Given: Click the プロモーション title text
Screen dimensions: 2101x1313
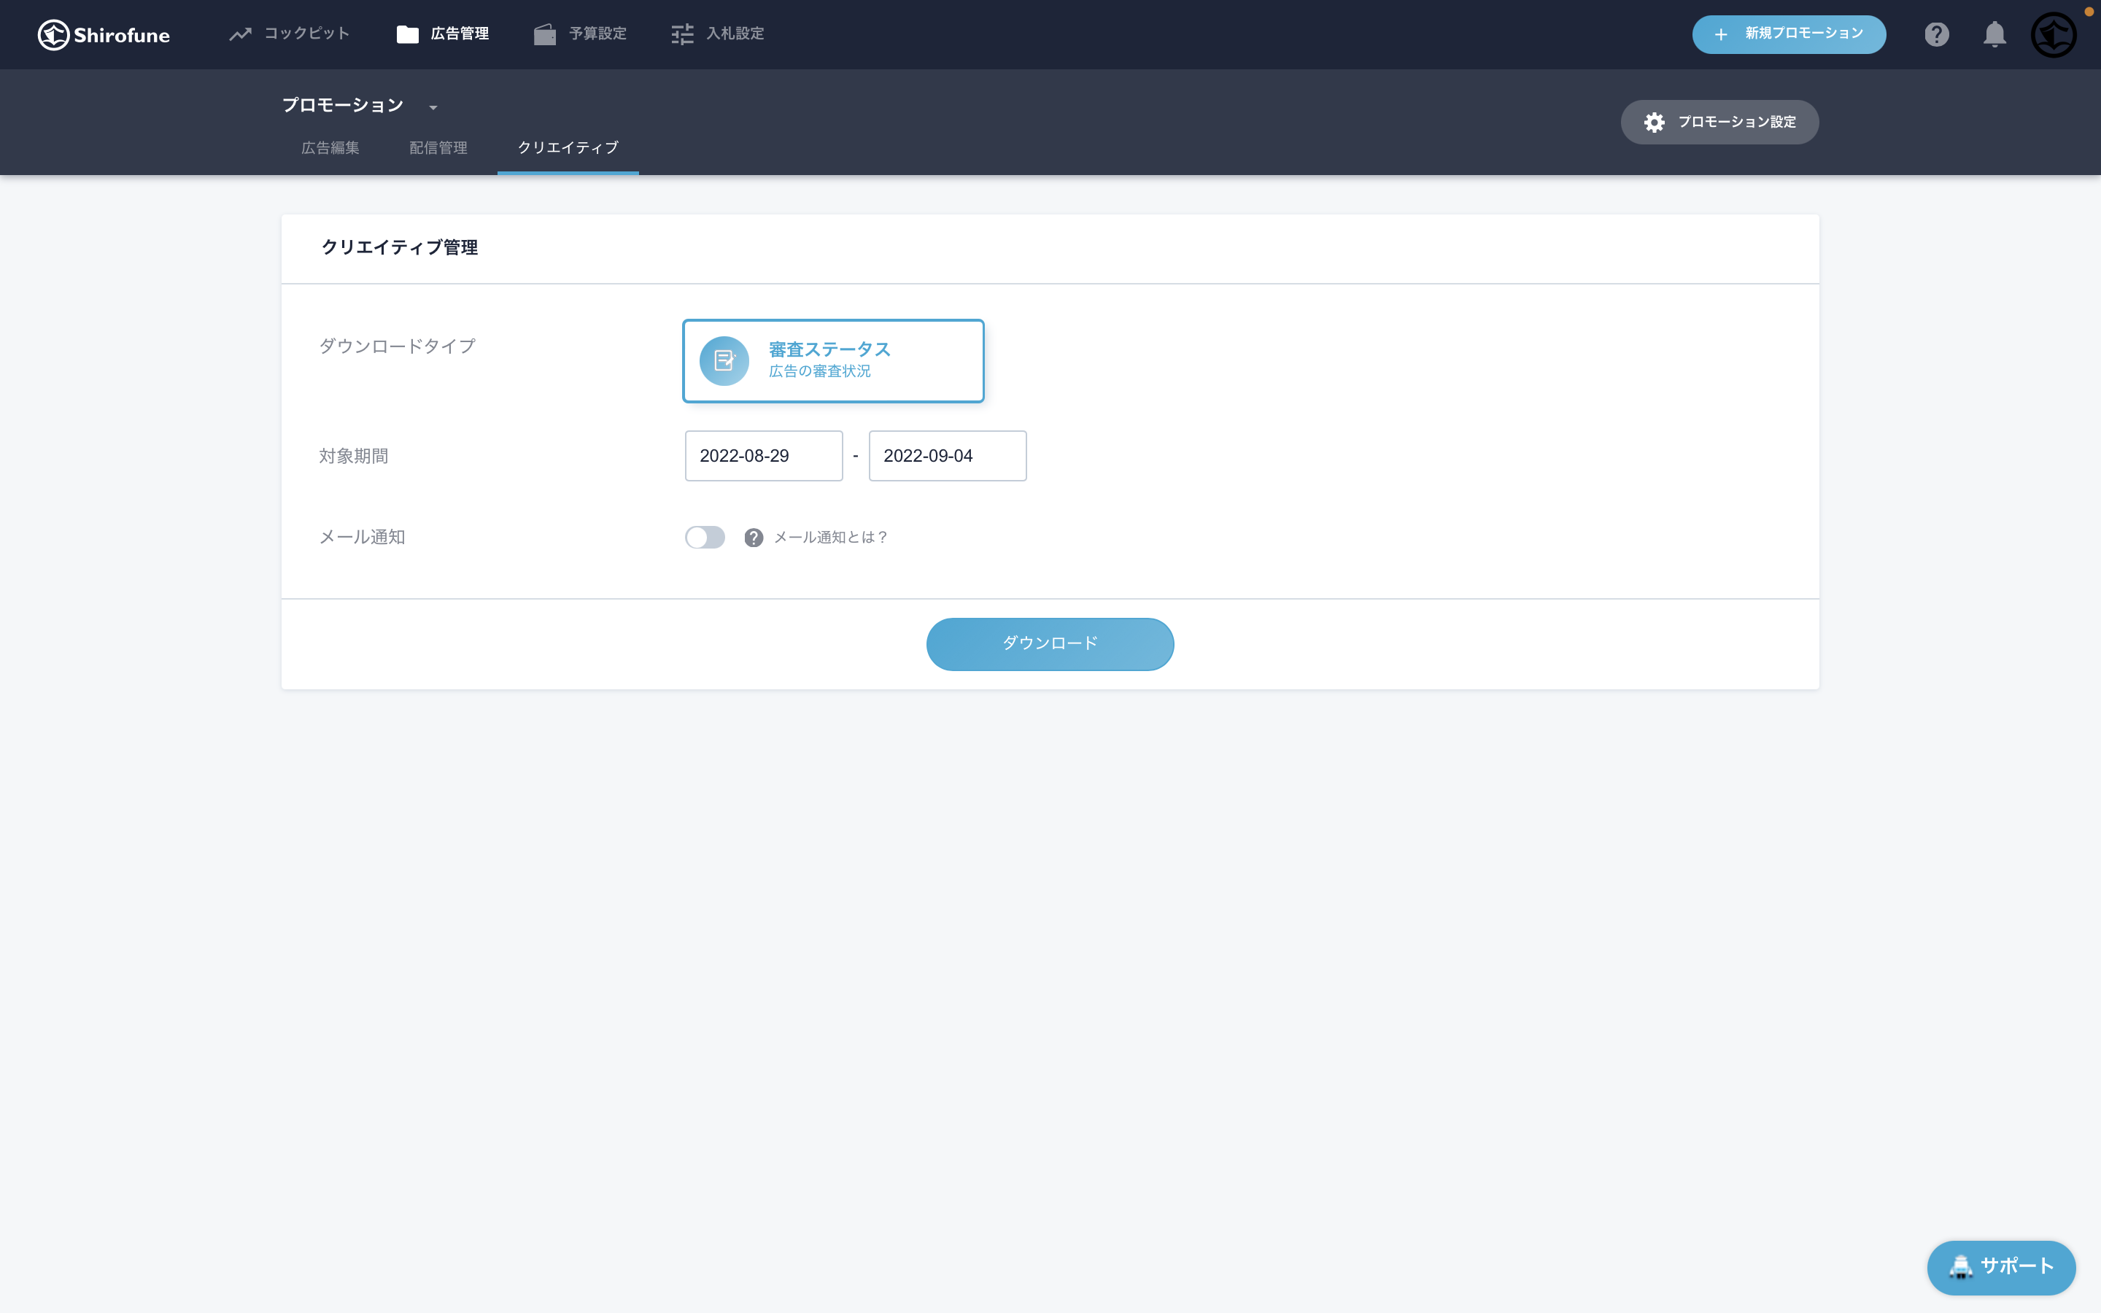Looking at the screenshot, I should pos(342,105).
